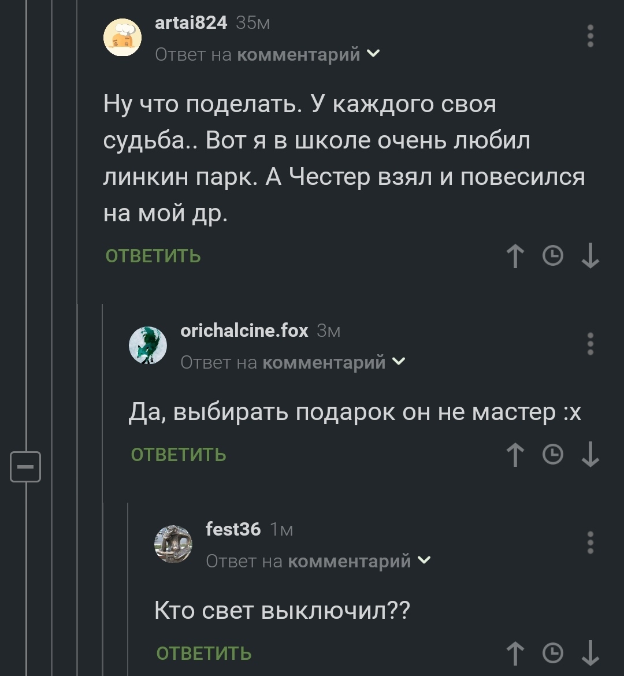Screen dimensions: 624x676
Task: Expand parent comment chevron for fest36
Action: 424,560
